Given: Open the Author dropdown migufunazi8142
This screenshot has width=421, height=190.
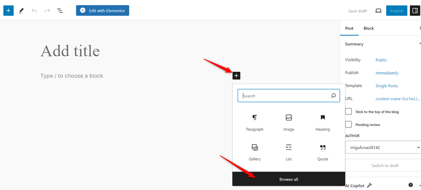Looking at the screenshot, I should tap(383, 148).
